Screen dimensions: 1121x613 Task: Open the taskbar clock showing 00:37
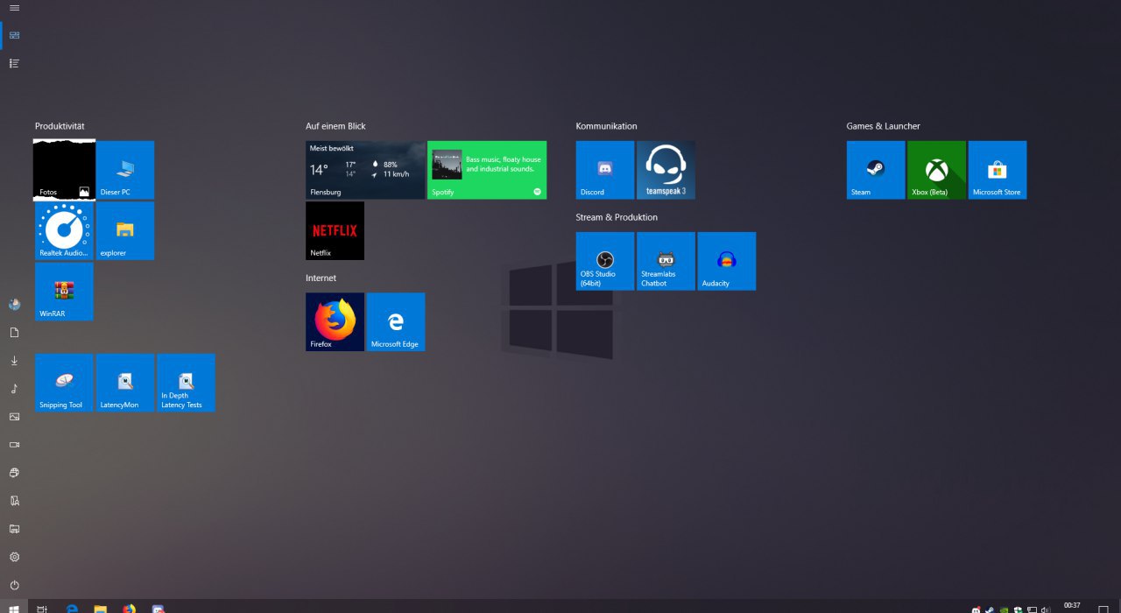[x=1072, y=606]
